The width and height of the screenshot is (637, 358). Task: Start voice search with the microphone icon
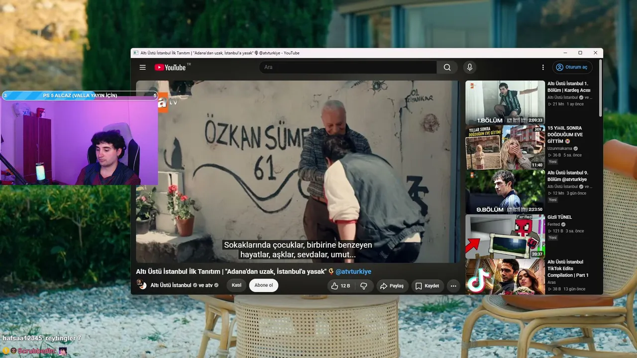point(469,68)
